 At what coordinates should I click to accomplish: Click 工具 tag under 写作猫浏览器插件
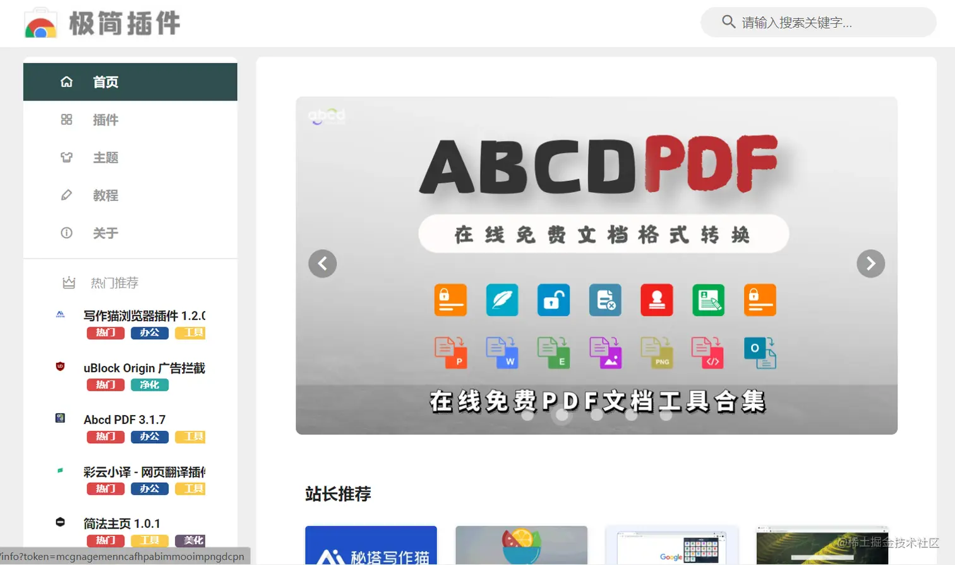click(190, 332)
